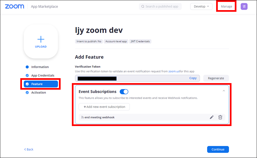
Task: Click the Continue button
Action: point(218,149)
